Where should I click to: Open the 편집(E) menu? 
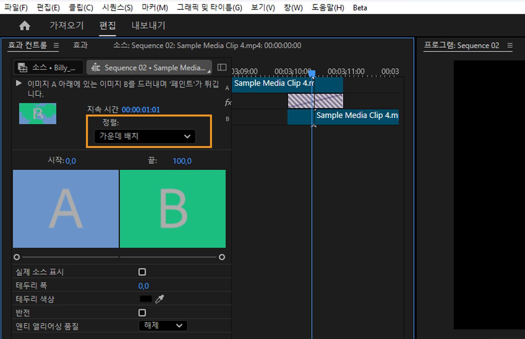coord(48,7)
